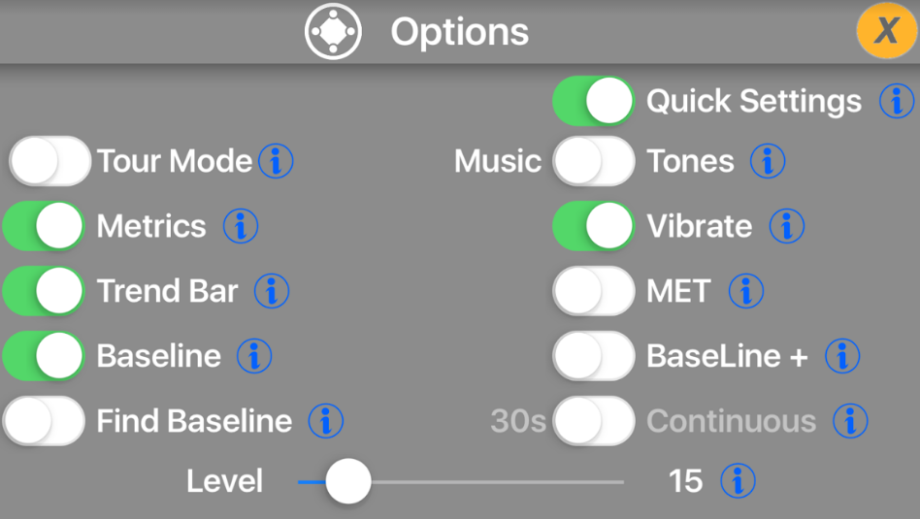Click the circular logo beside Options
The width and height of the screenshot is (920, 519).
point(333,32)
